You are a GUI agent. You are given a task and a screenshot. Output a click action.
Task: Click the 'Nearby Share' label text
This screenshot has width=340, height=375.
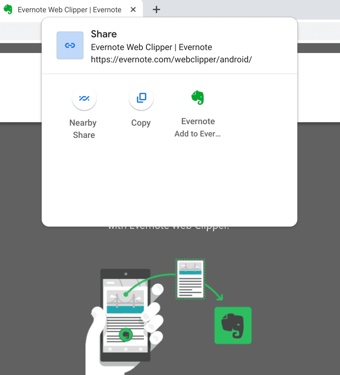(84, 129)
